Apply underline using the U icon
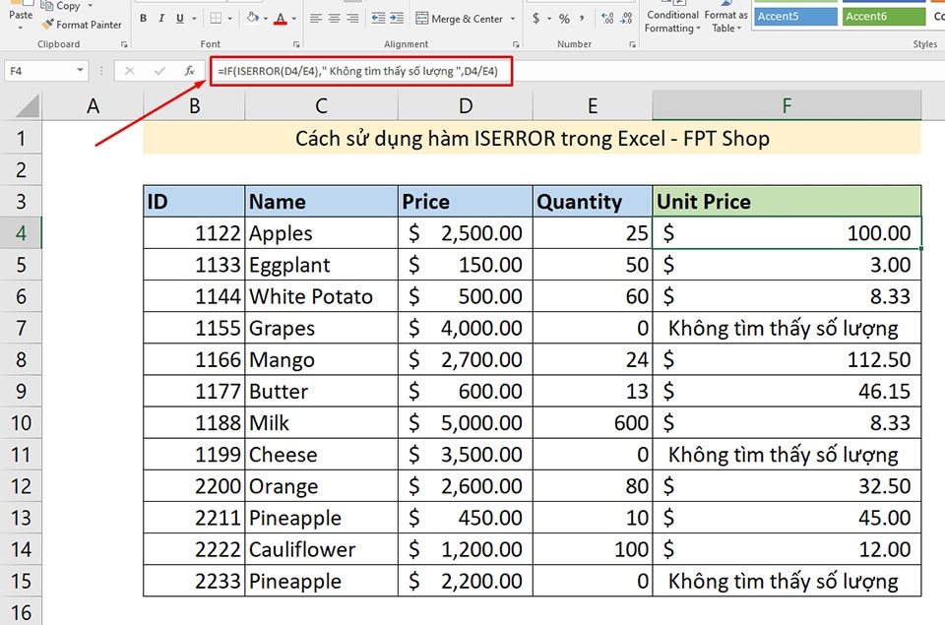 (x=179, y=19)
